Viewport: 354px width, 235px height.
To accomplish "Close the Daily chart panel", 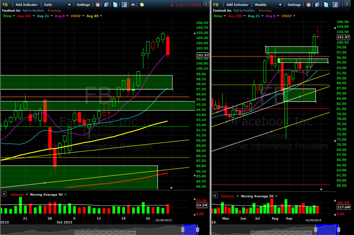I will [206, 3].
